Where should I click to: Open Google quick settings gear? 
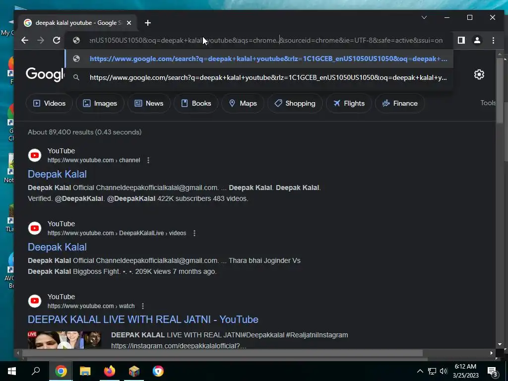pyautogui.click(x=479, y=74)
